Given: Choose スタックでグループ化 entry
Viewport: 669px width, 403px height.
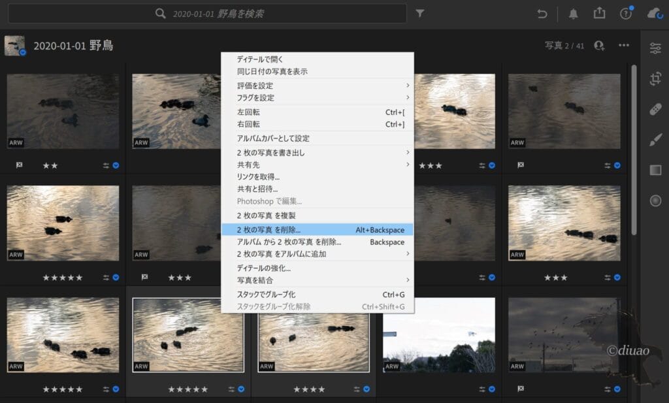Looking at the screenshot, I should (318, 295).
